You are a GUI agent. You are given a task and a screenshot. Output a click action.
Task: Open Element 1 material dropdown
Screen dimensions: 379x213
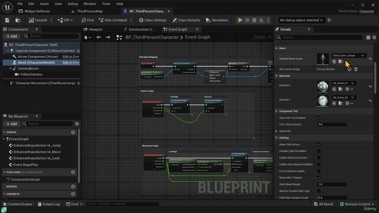343,97
